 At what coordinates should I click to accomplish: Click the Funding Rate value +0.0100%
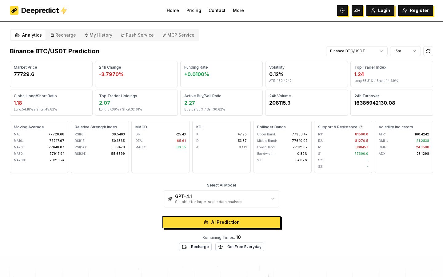pyautogui.click(x=197, y=74)
